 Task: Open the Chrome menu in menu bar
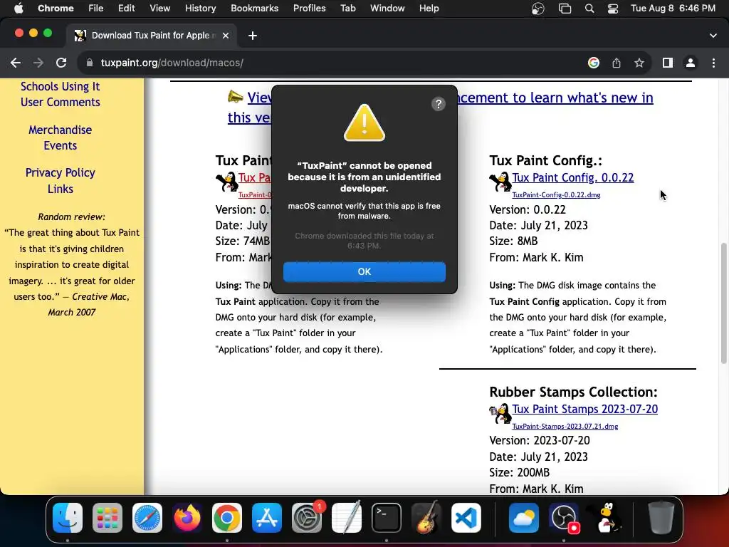click(x=56, y=8)
